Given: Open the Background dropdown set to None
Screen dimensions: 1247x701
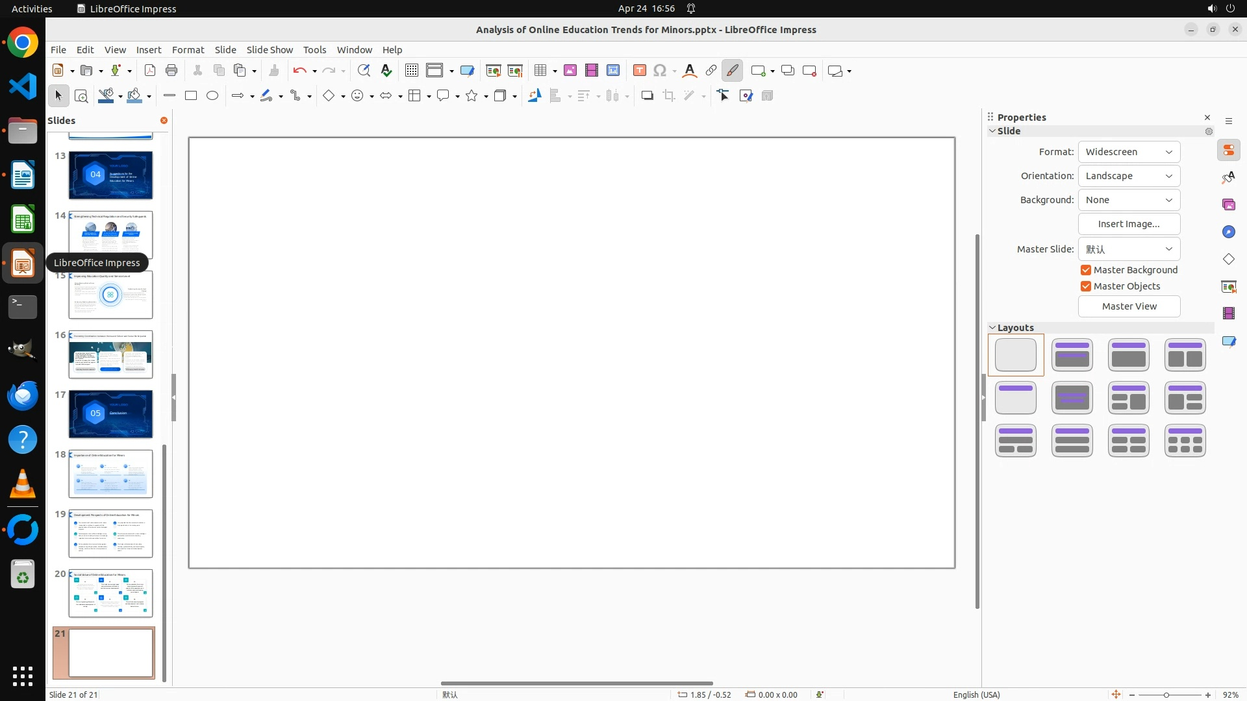Looking at the screenshot, I should click(1129, 200).
